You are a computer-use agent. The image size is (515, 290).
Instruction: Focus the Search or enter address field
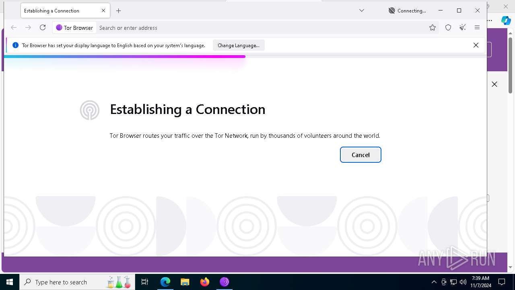point(262,28)
